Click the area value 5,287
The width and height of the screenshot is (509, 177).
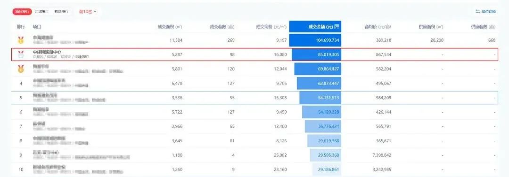click(177, 54)
